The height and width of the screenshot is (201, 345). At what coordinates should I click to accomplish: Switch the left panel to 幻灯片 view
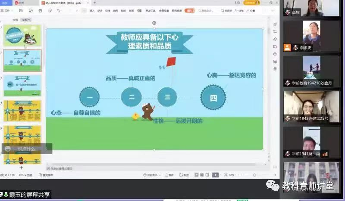click(26, 20)
